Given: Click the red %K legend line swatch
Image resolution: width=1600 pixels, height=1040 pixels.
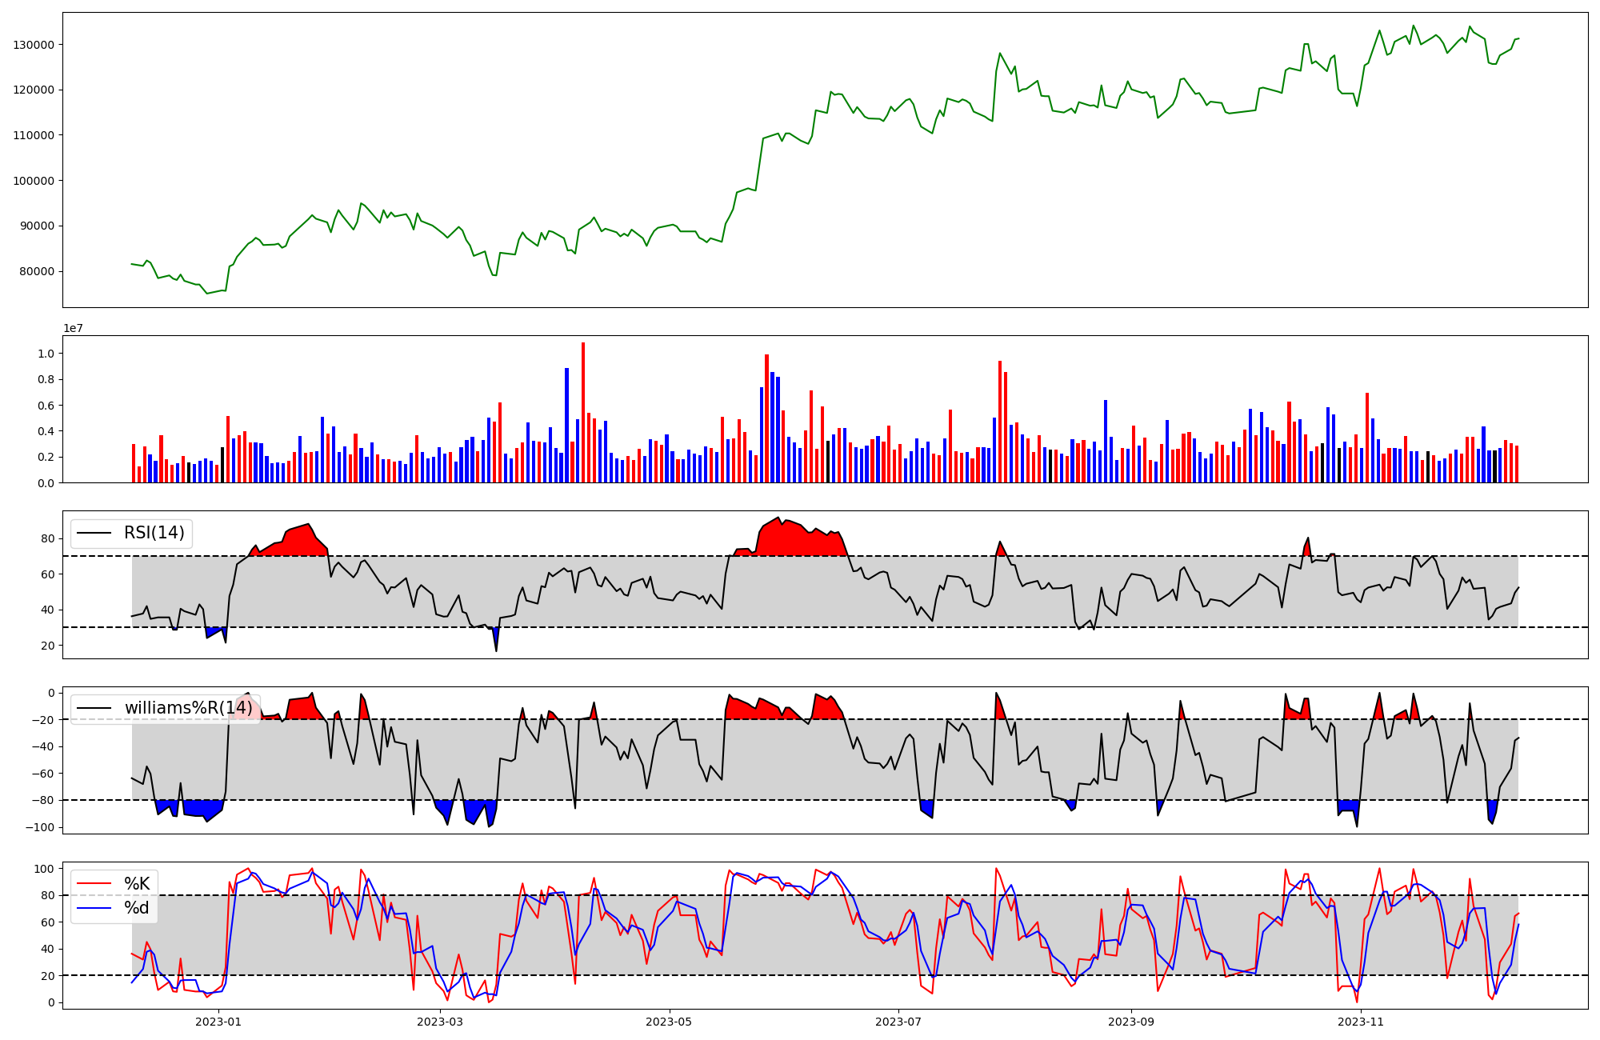Looking at the screenshot, I should point(94,884).
